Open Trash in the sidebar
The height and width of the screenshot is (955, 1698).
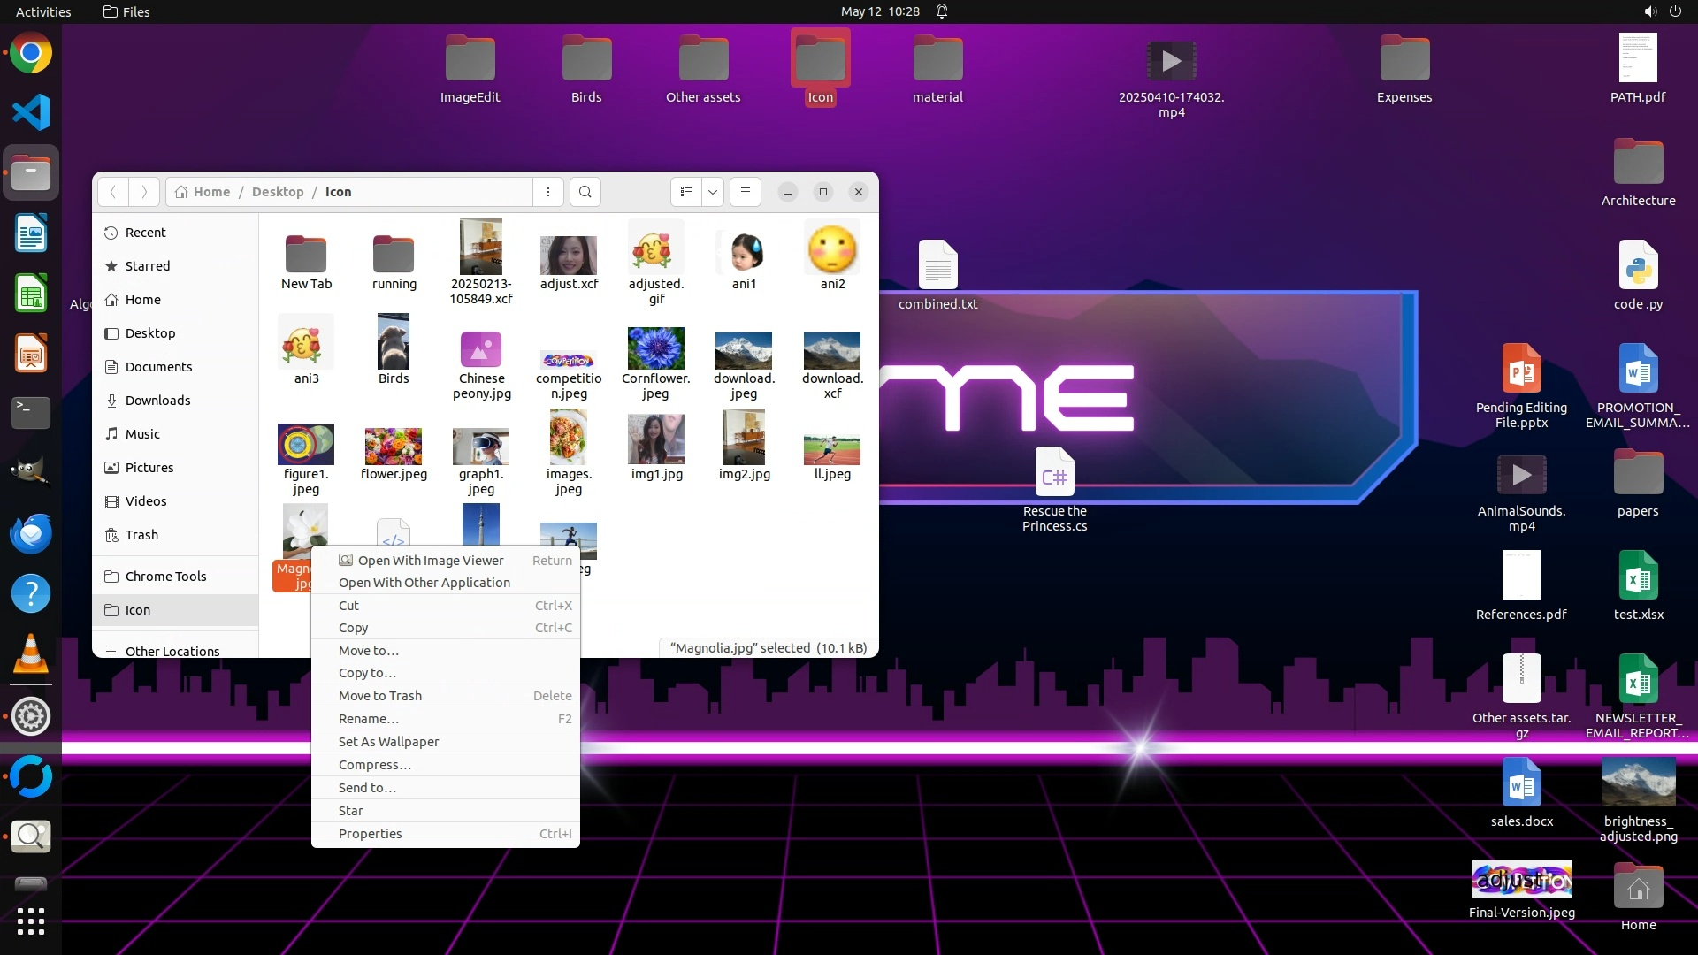pos(141,535)
